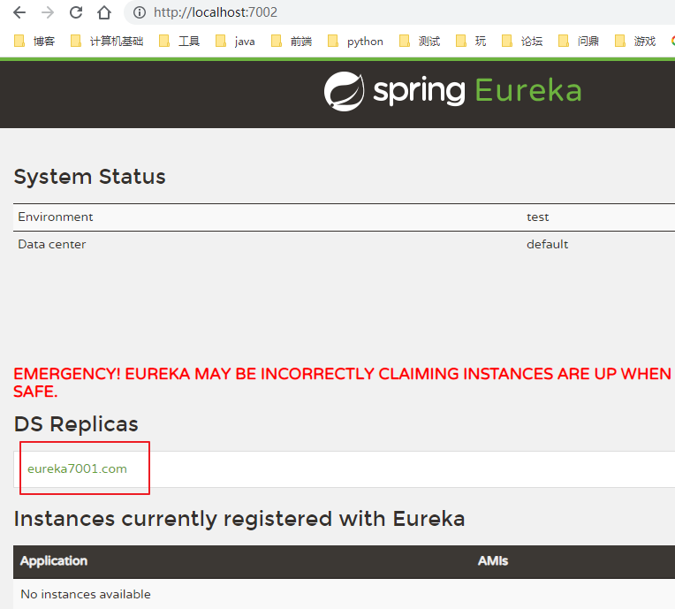Go to browser home page icon
Image resolution: width=675 pixels, height=609 pixels.
[103, 12]
